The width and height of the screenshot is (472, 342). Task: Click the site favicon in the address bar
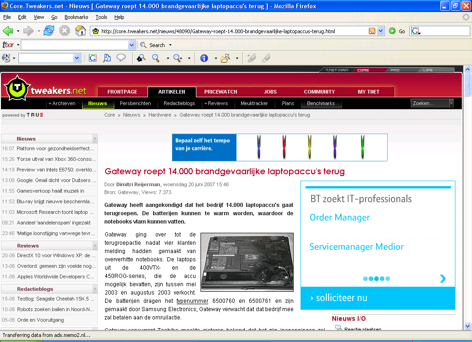tap(96, 31)
